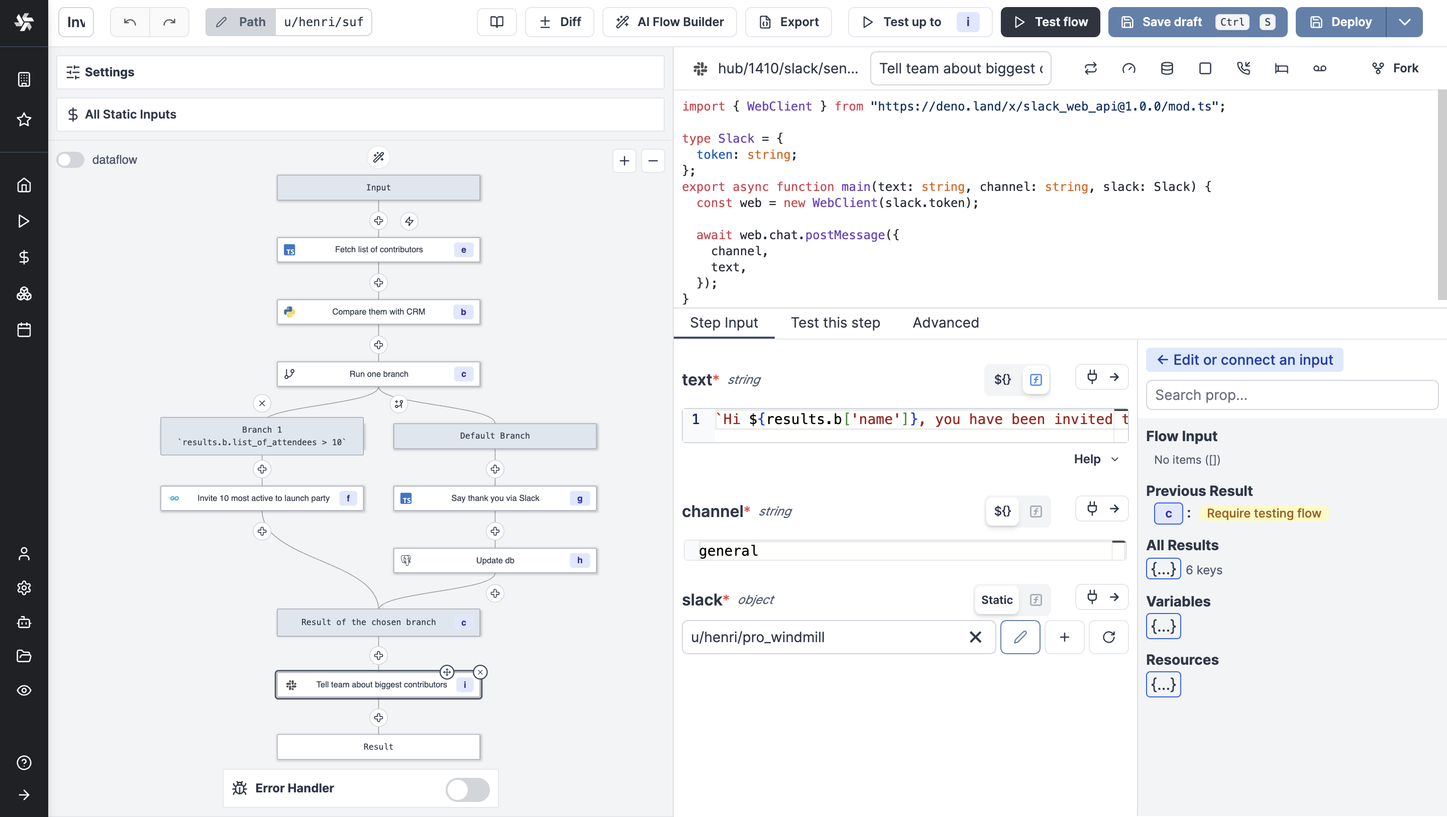The image size is (1447, 817).
Task: Toggle the dataflow switch
Action: 71,160
